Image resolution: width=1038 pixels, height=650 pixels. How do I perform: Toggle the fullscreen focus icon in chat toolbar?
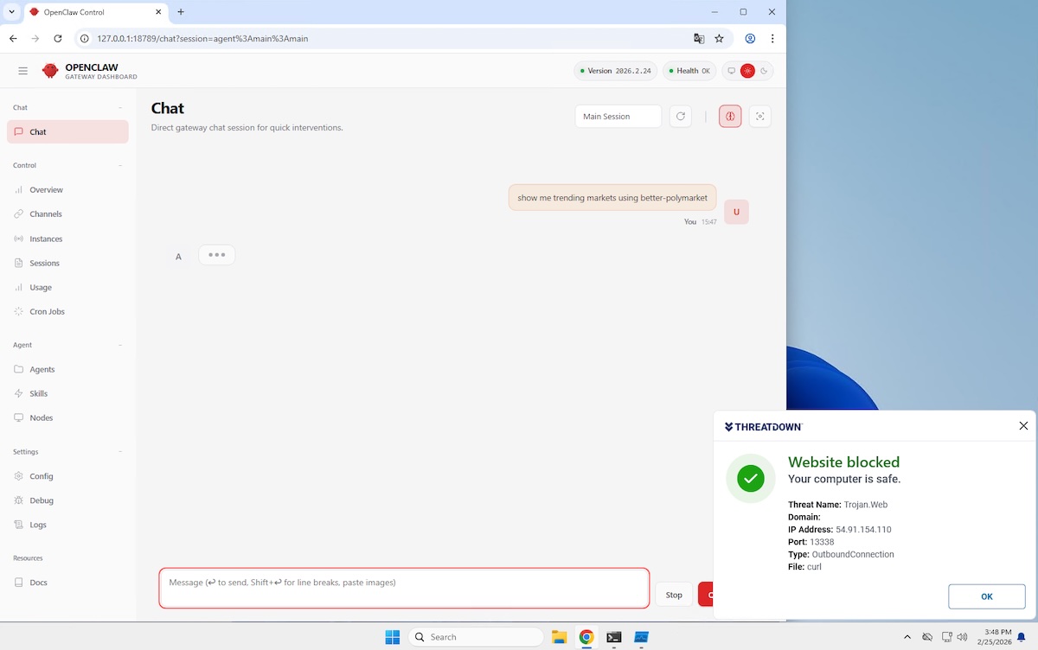[x=759, y=116]
